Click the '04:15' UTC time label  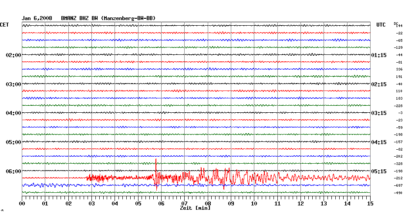tap(379, 142)
